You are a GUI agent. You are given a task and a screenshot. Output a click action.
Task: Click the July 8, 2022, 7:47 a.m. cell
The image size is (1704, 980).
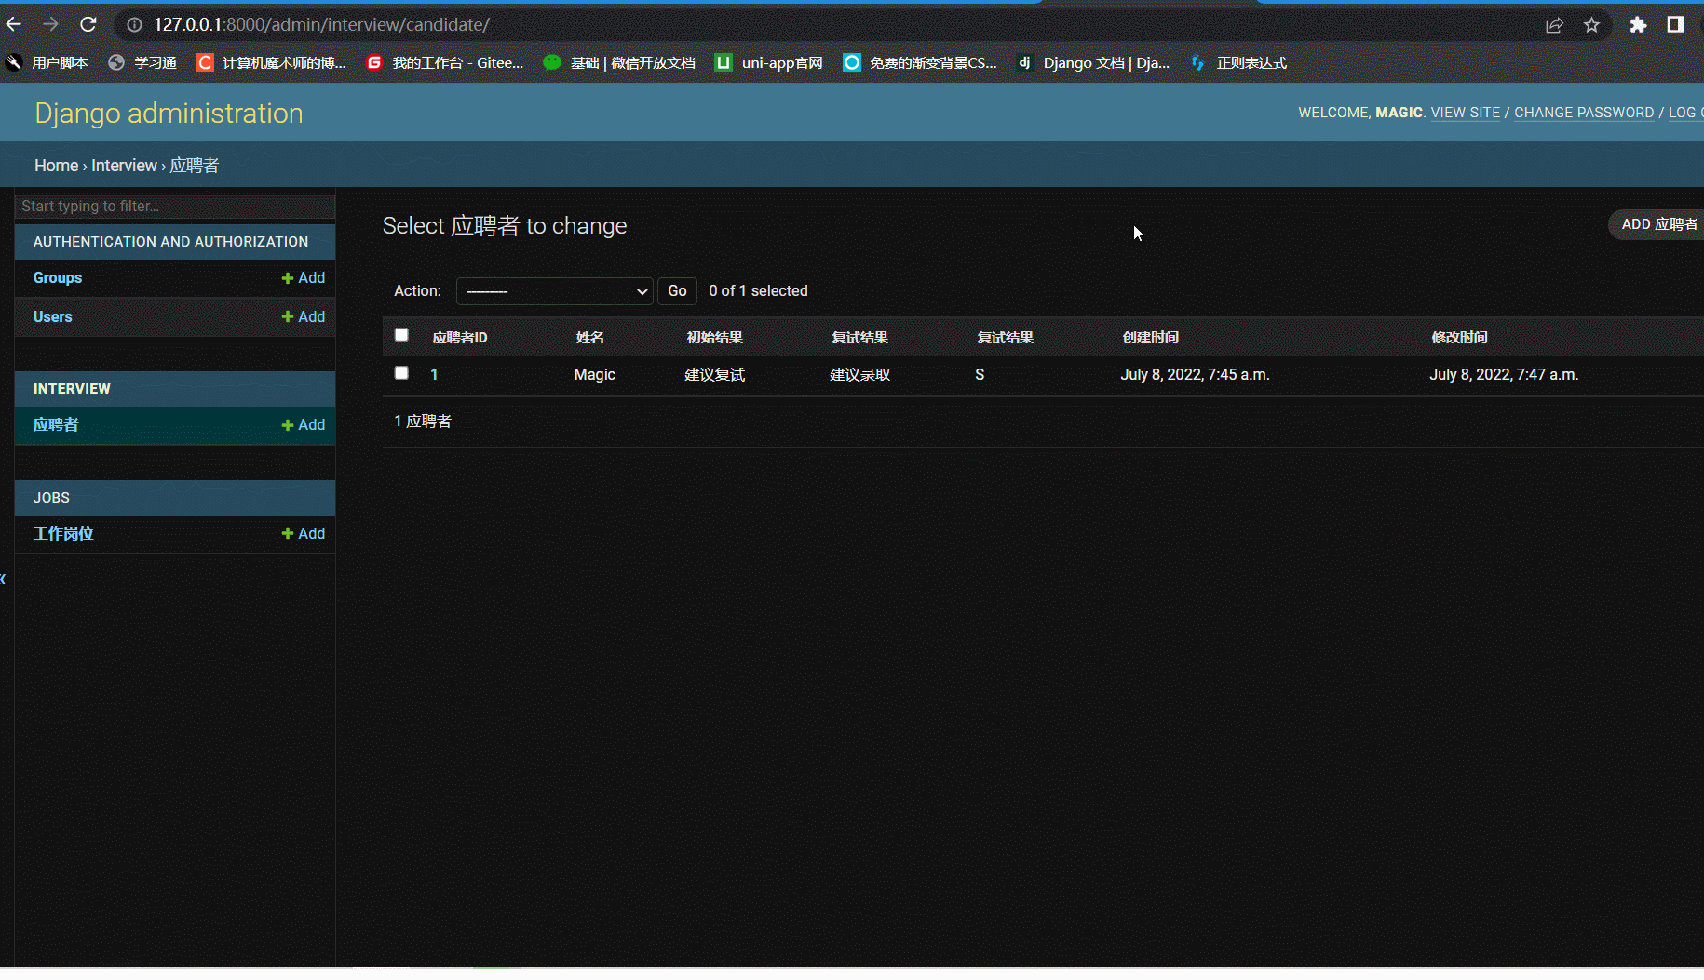point(1504,374)
